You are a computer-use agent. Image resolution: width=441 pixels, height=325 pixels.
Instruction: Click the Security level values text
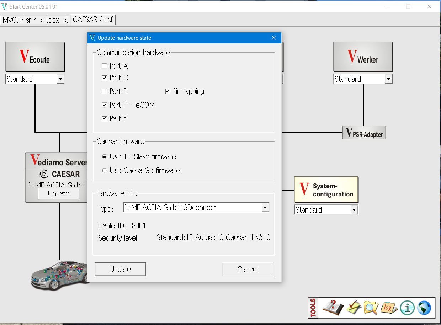[x=213, y=237]
